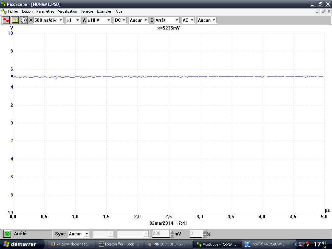Click the wireless signal tray icon
The width and height of the screenshot is (332, 249).
[x=308, y=244]
